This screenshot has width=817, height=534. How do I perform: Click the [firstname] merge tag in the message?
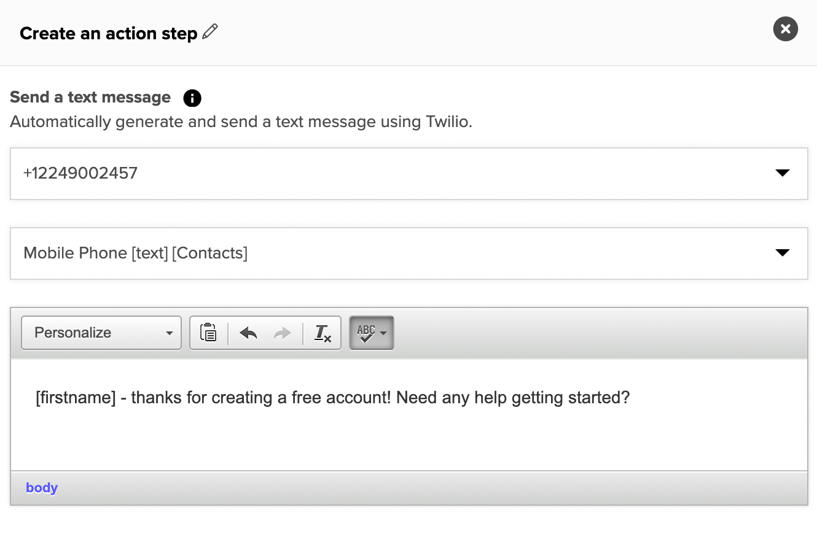(76, 398)
